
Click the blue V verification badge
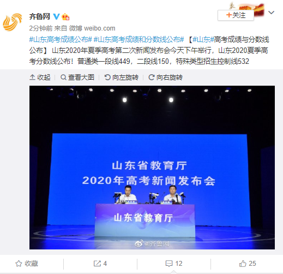pos(56,17)
